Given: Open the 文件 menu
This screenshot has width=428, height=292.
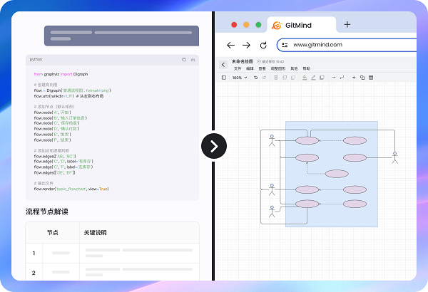Looking at the screenshot, I should point(238,68).
